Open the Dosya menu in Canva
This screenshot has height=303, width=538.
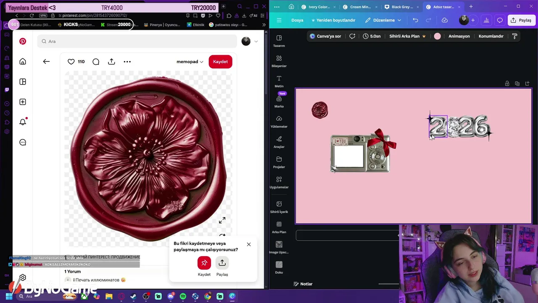(x=297, y=20)
